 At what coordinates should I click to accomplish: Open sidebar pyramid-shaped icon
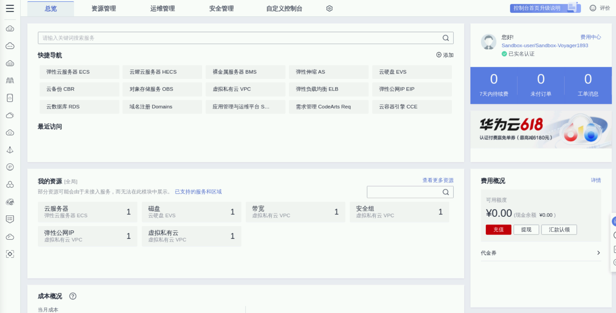10,150
